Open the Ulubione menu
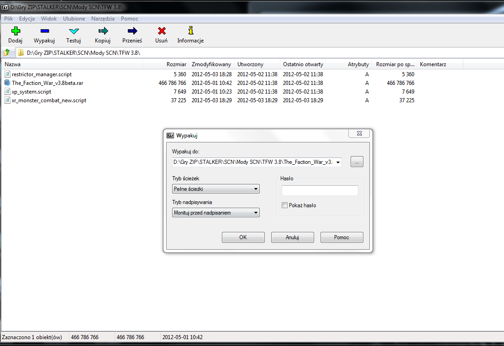 [x=74, y=19]
